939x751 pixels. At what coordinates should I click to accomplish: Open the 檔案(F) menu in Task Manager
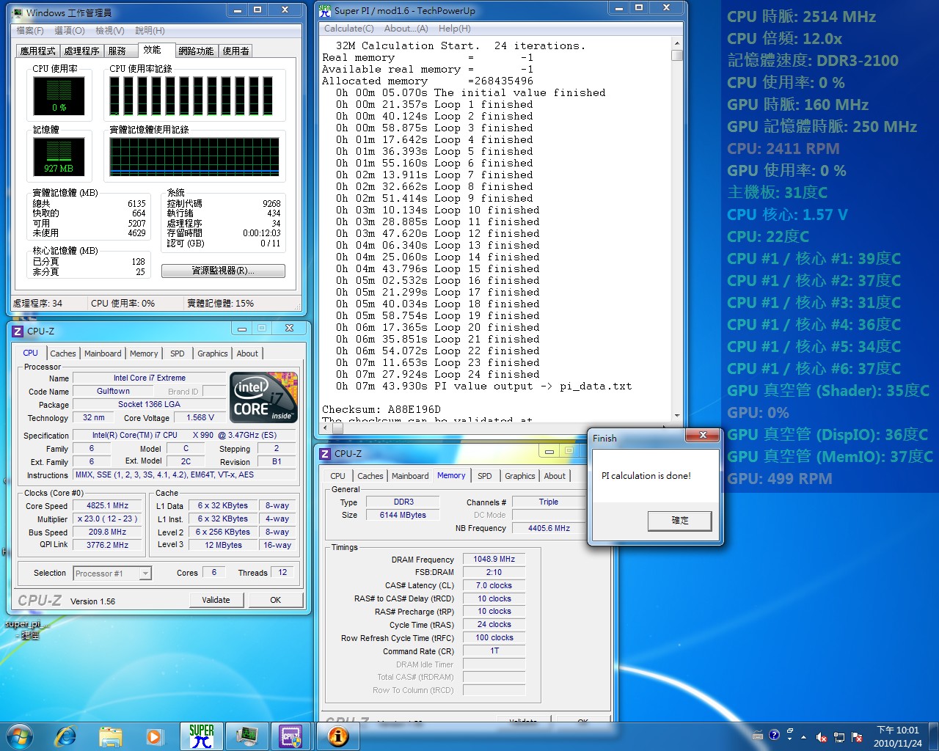coord(30,31)
